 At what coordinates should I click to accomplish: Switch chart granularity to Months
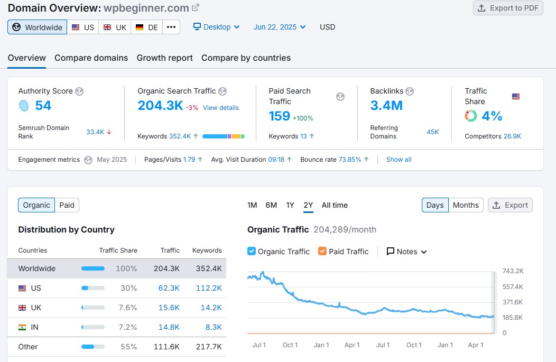tap(466, 205)
